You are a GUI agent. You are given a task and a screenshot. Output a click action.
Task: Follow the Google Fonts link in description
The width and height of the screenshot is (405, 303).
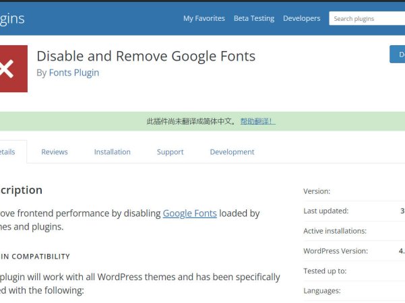pyautogui.click(x=189, y=213)
